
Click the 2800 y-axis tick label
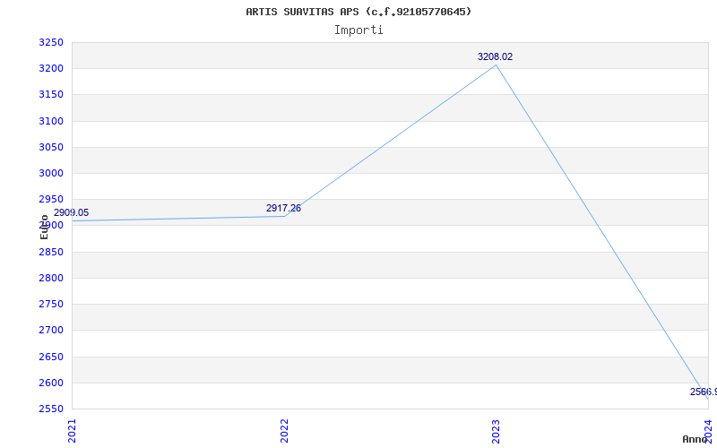50,278
